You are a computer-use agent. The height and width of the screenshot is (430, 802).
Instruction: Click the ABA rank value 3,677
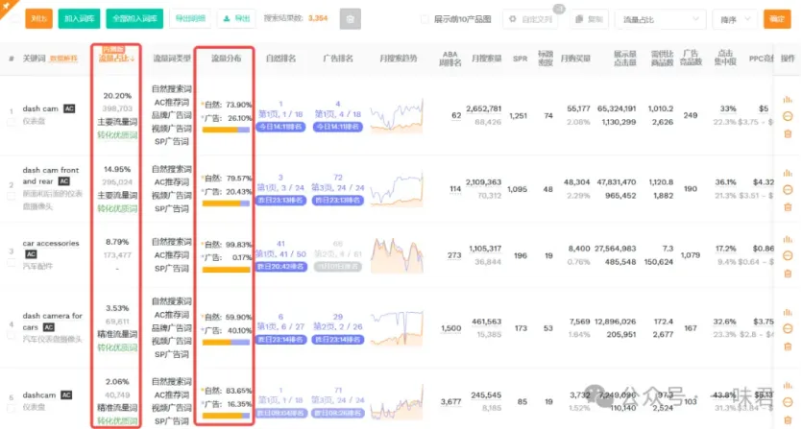[x=450, y=401]
